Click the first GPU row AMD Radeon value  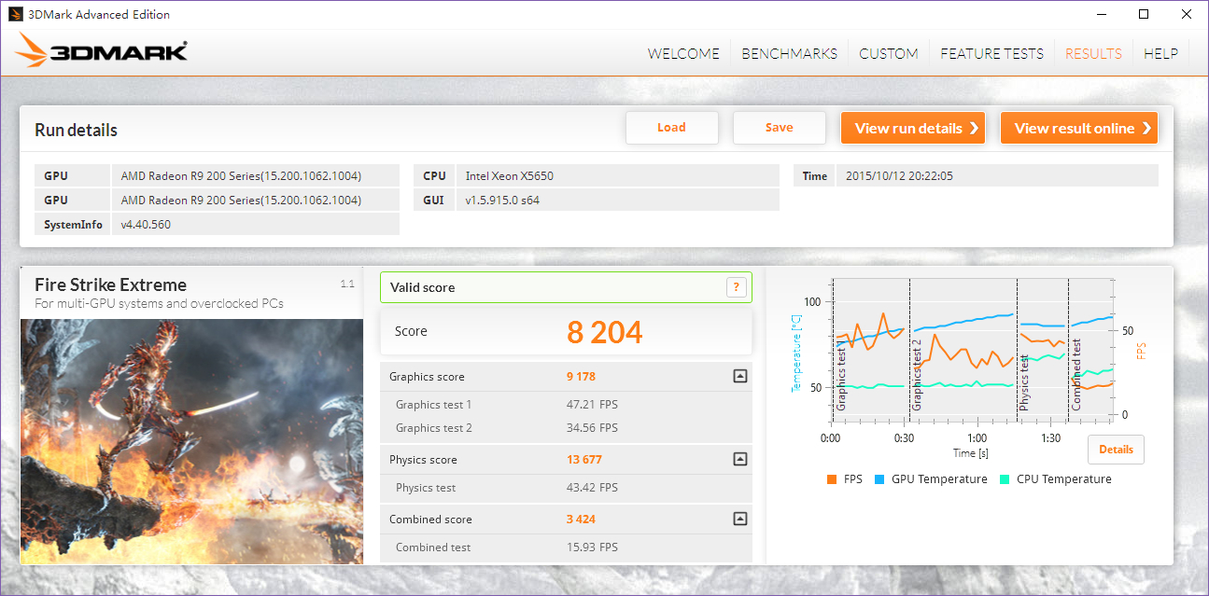pyautogui.click(x=241, y=175)
